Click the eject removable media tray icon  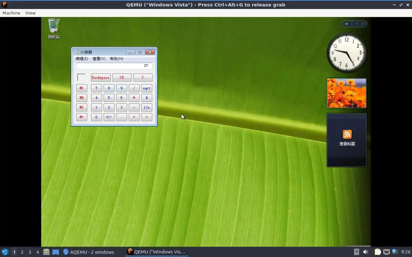pos(356,252)
